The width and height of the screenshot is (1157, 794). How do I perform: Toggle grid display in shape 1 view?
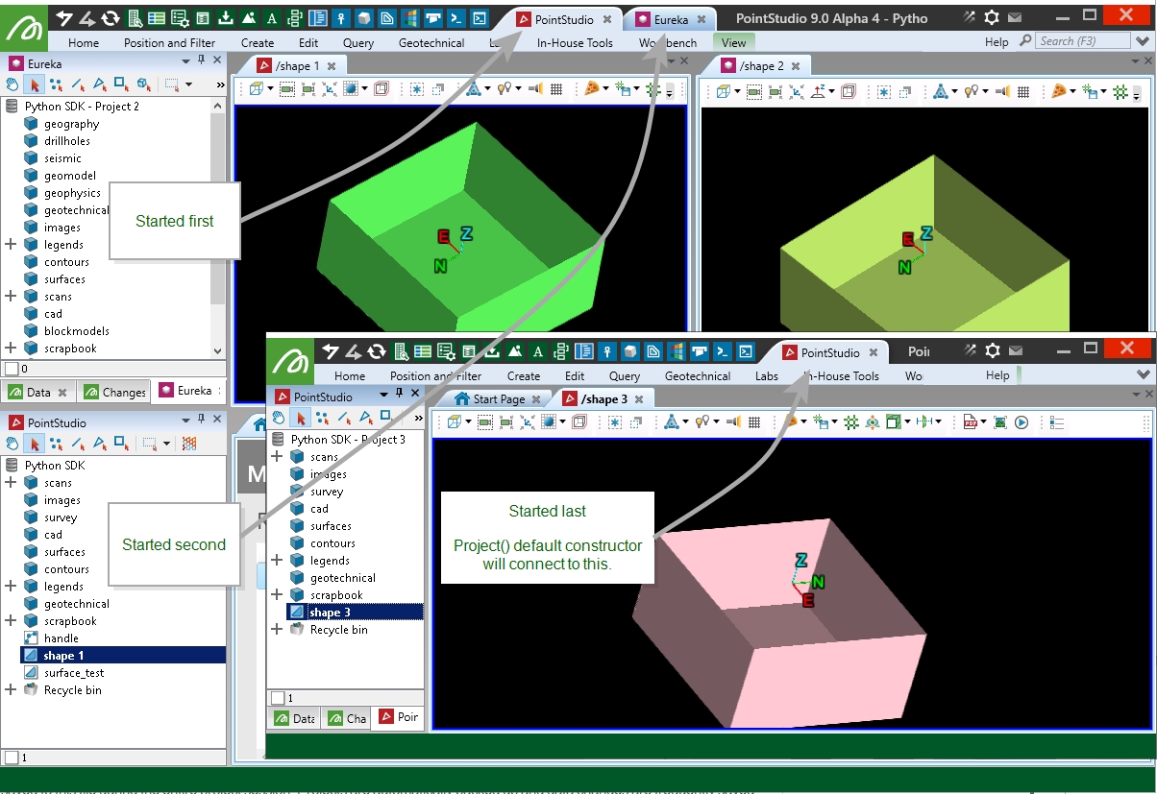coord(555,90)
